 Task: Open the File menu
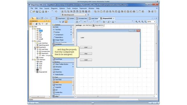point(32,8)
